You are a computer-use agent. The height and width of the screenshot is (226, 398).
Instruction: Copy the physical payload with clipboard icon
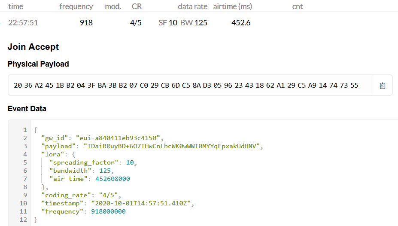[383, 86]
